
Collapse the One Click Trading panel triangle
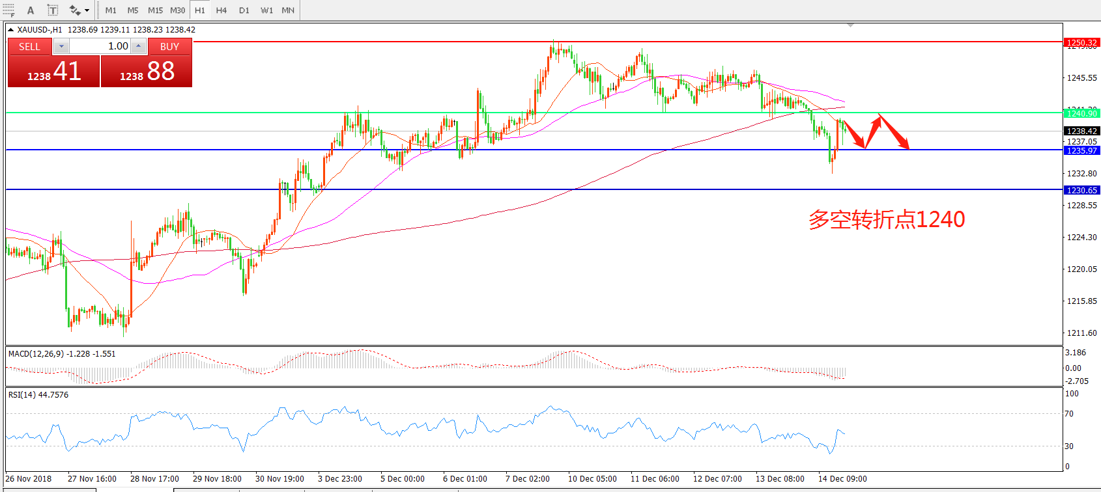(11, 30)
